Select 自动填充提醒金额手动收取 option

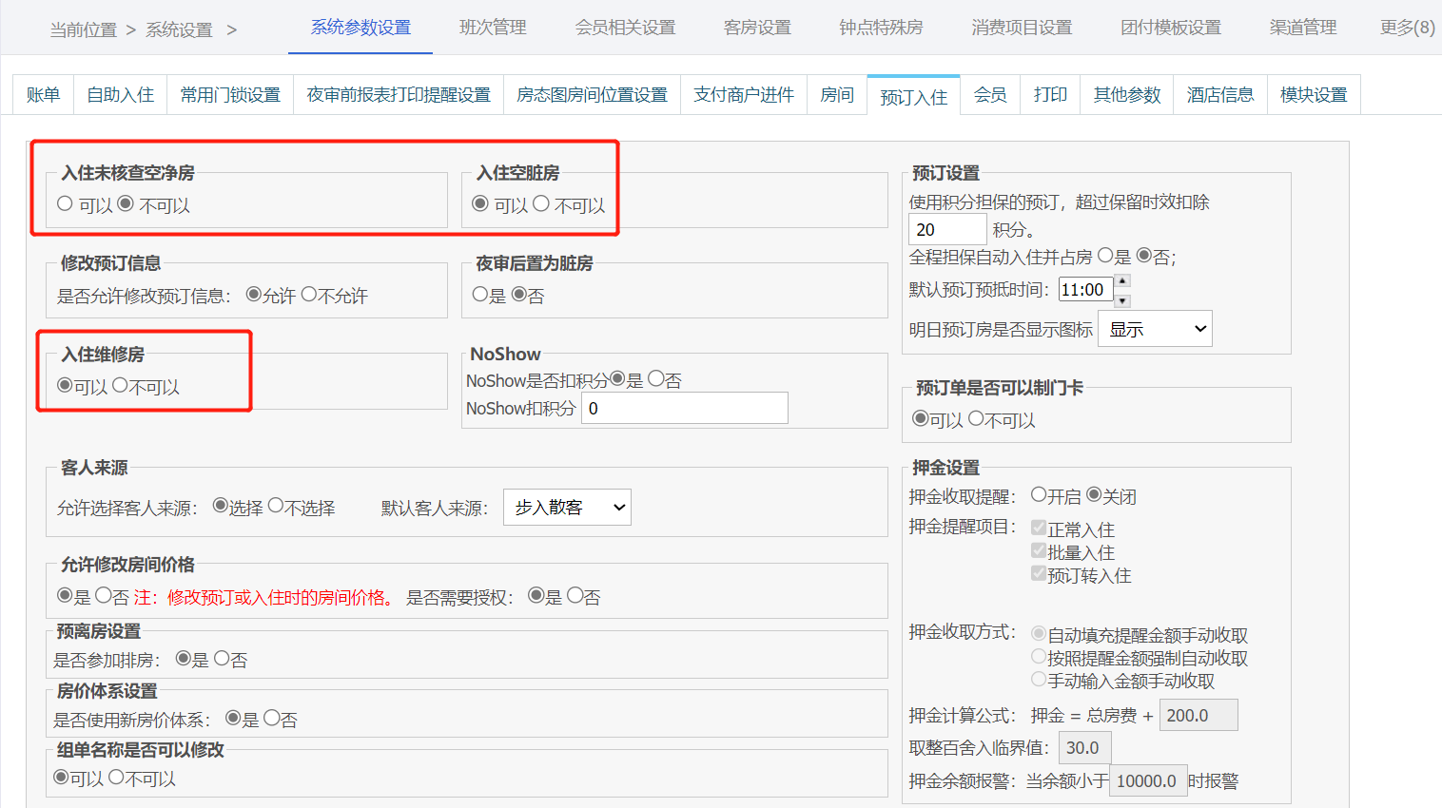1039,633
